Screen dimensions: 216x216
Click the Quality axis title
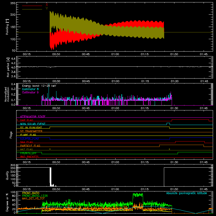pos(7,175)
